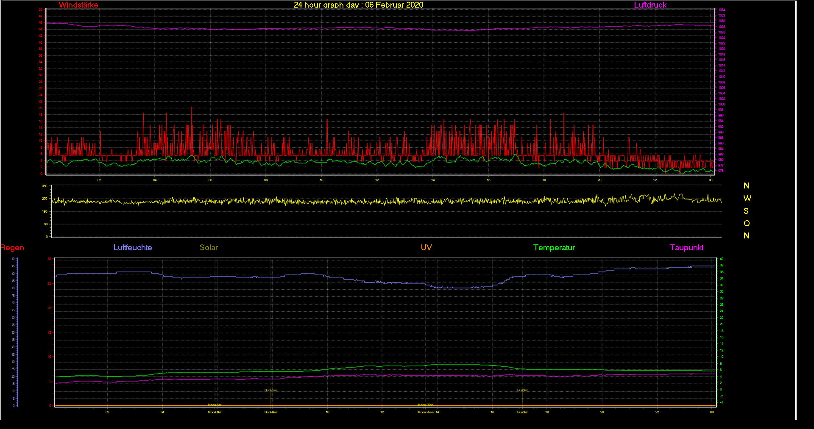The image size is (814, 429).
Task: Click the SunRise marker in lower graph
Action: [x=271, y=390]
